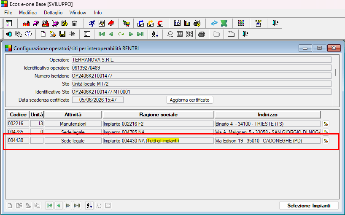Open the Dettaglio menu

(x=53, y=13)
